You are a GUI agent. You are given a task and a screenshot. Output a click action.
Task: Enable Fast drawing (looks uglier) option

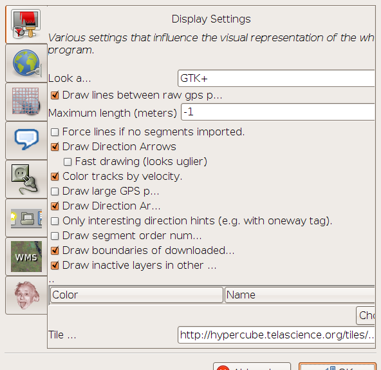[x=68, y=162]
